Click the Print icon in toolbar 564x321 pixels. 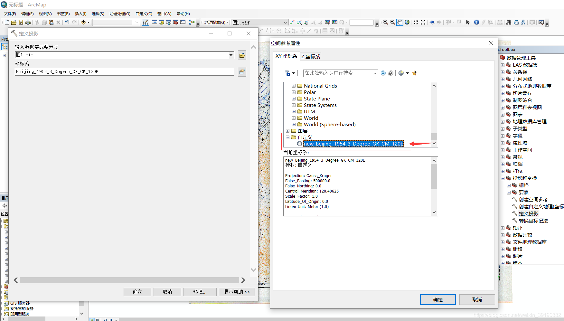[28, 22]
